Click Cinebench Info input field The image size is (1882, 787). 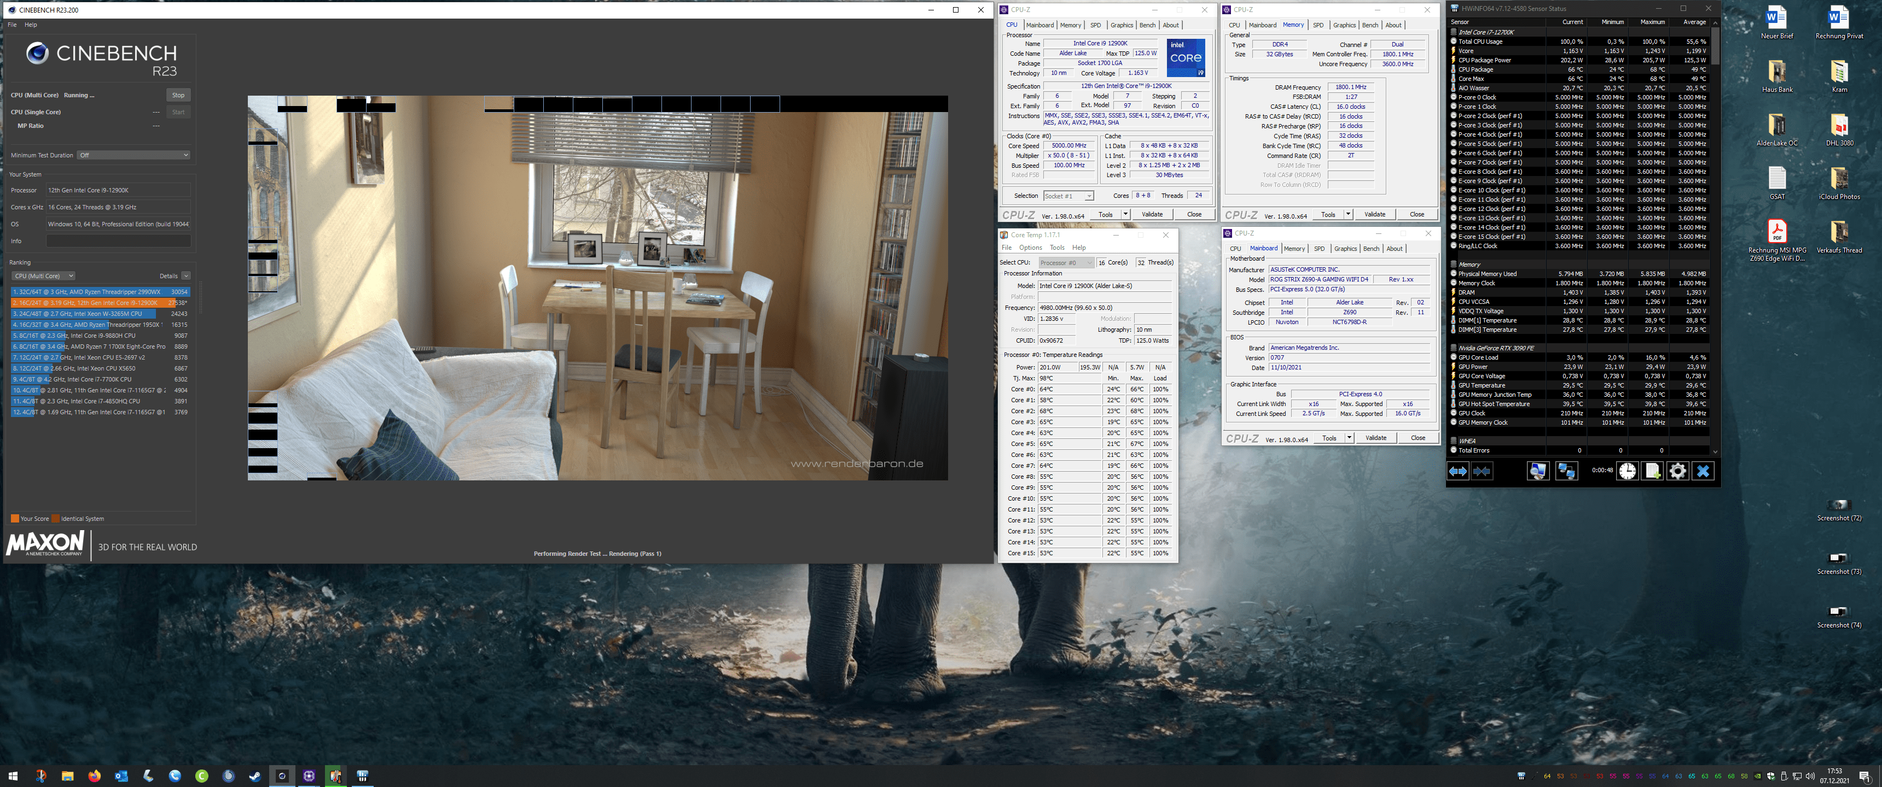click(x=118, y=241)
